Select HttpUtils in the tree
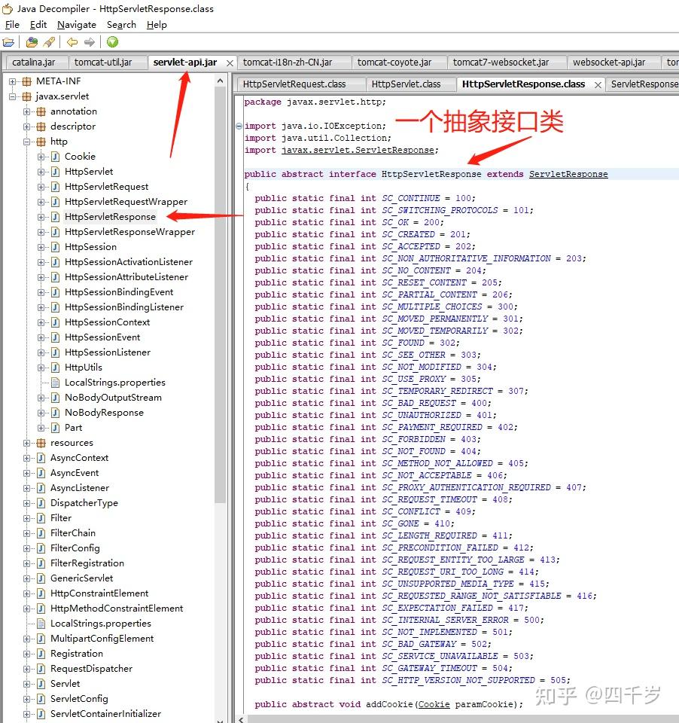The width and height of the screenshot is (679, 723). (x=84, y=368)
